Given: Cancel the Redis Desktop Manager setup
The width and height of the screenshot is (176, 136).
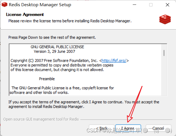Looking at the screenshot, I should point(158,128).
